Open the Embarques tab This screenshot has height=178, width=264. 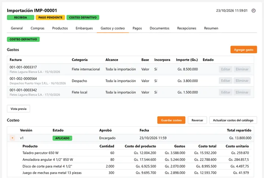tap(84, 28)
